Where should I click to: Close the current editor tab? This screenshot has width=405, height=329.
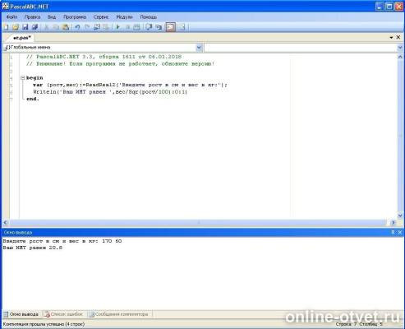398,37
